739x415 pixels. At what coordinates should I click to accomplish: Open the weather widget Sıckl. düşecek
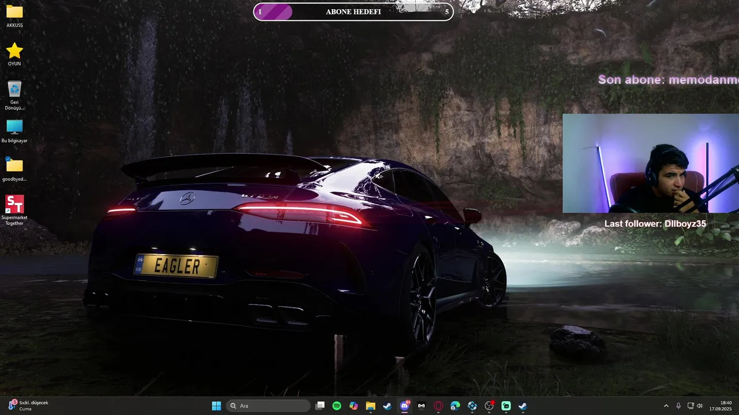(x=28, y=406)
